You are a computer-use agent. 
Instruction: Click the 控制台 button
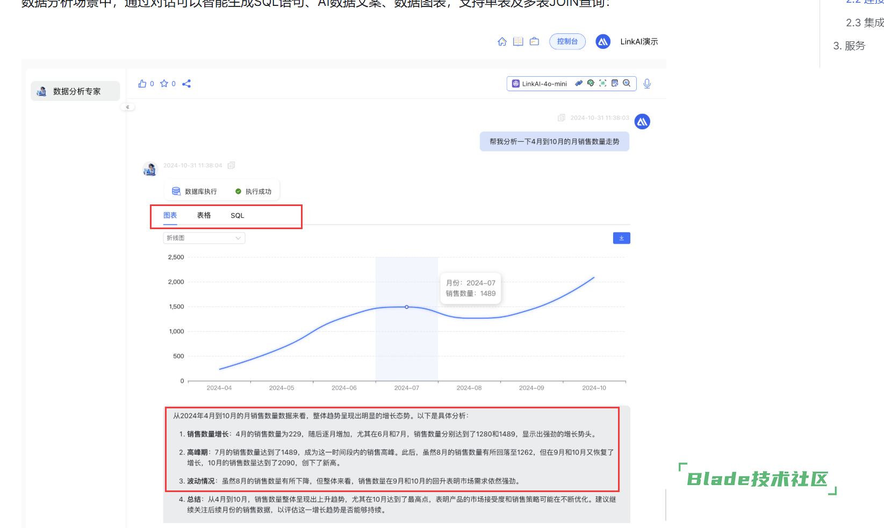pos(567,41)
